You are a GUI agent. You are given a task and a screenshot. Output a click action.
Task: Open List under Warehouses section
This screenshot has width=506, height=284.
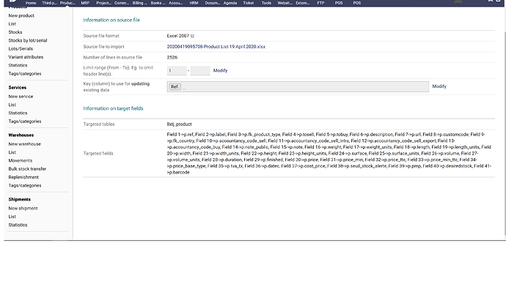[x=12, y=152]
